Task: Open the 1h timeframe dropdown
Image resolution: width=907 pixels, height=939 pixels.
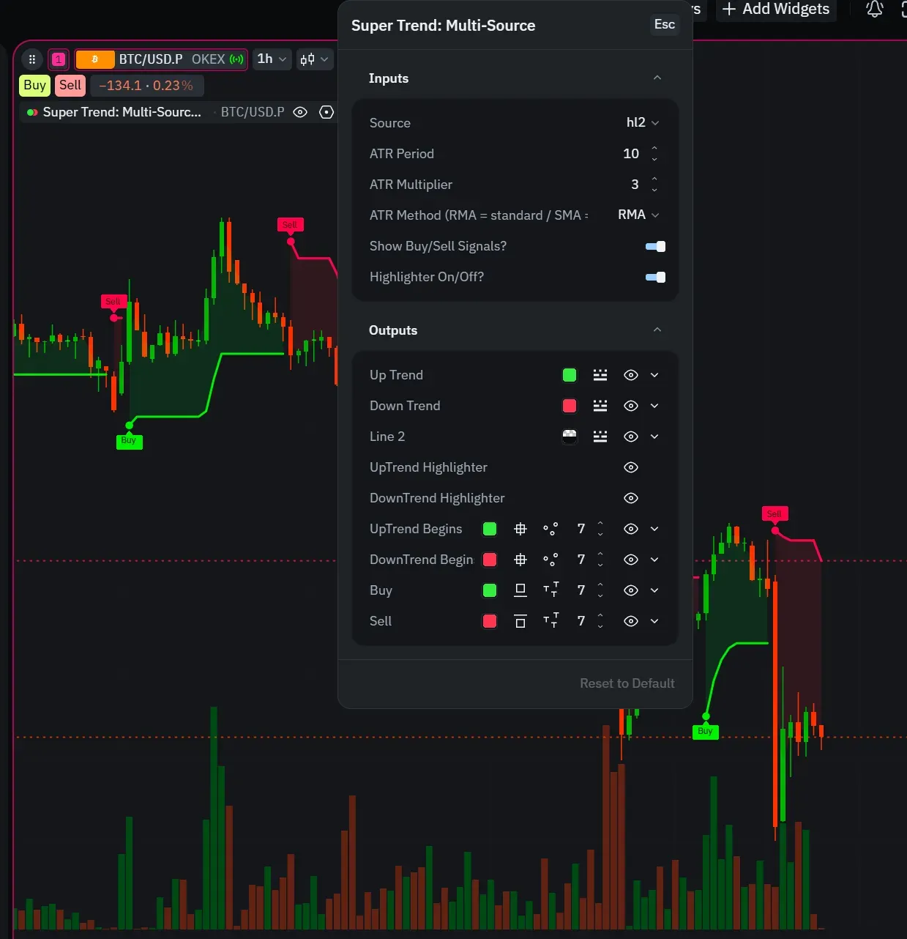Action: [x=272, y=59]
